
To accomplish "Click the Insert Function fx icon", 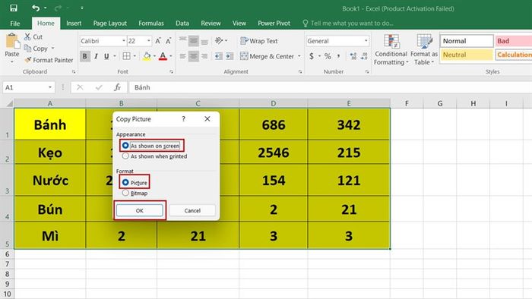I will (x=117, y=87).
